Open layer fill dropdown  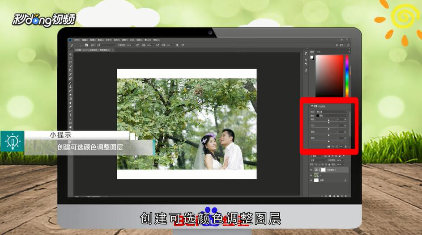[341, 165]
